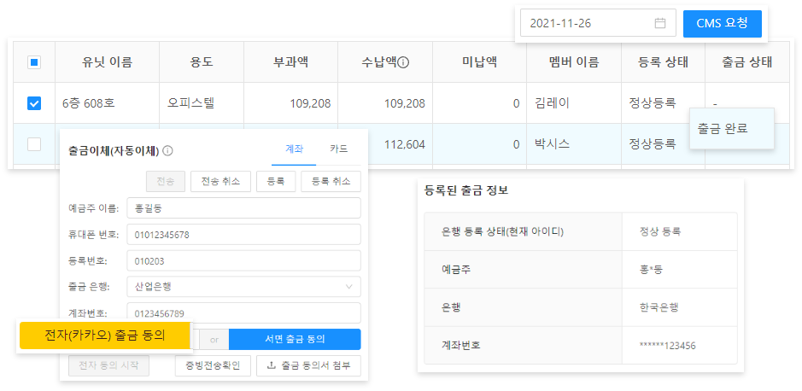This screenshot has height=391, width=802.
Task: Select 출금 완료 from popup menu
Action: point(731,128)
